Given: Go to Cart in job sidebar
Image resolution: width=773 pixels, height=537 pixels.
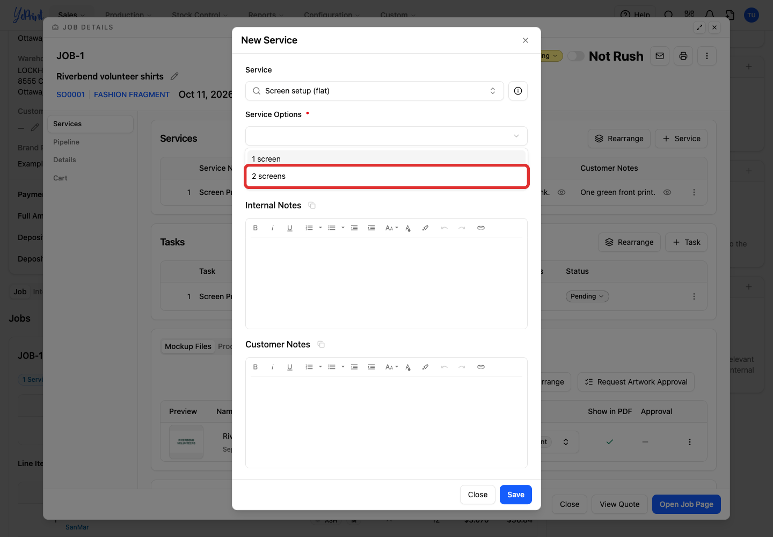Looking at the screenshot, I should pos(60,178).
